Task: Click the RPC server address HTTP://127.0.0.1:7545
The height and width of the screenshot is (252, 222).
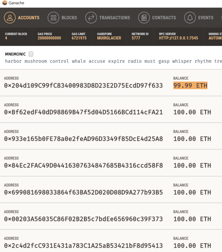Action: [178, 38]
